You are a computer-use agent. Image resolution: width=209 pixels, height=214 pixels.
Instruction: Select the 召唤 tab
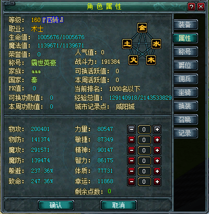[x=185, y=120]
